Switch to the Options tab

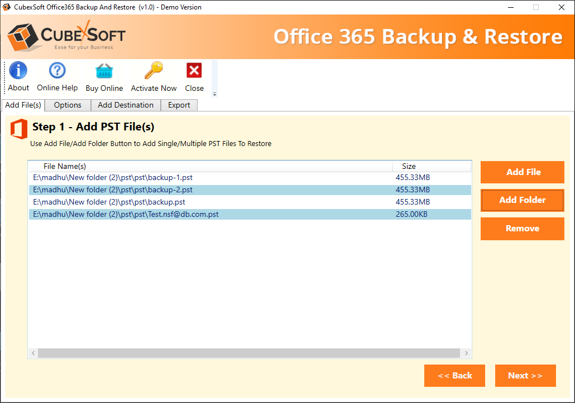68,105
